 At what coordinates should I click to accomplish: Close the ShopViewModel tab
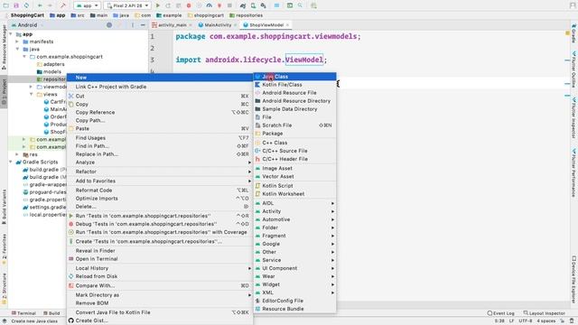[x=287, y=25]
